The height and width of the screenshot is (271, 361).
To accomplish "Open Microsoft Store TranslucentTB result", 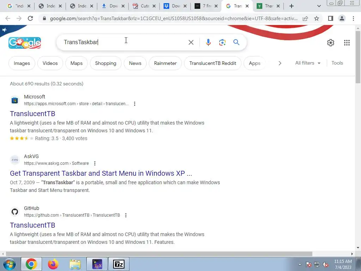I will (32, 114).
